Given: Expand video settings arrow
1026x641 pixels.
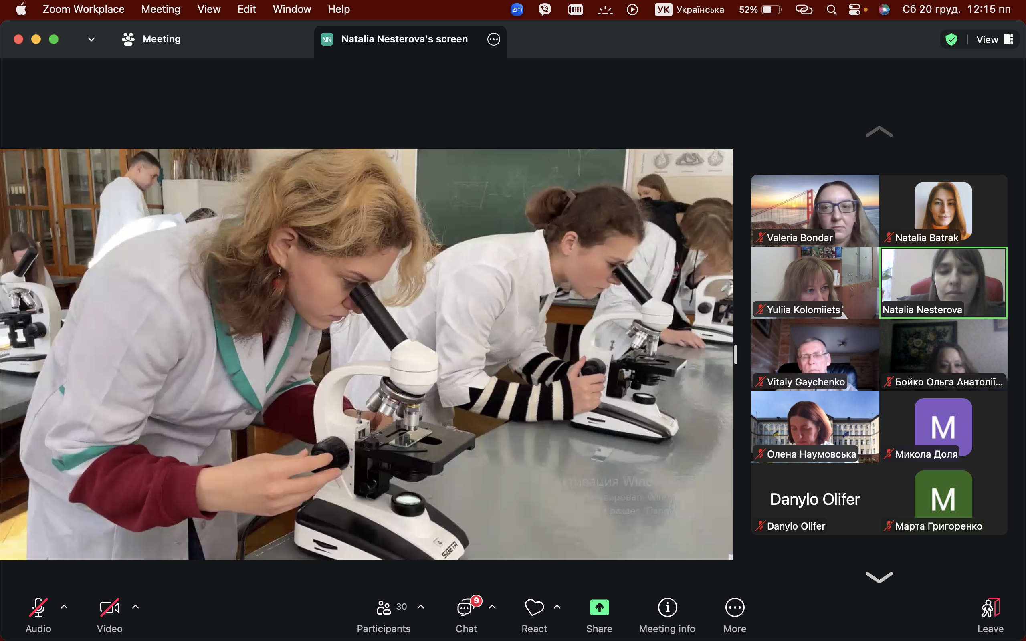Looking at the screenshot, I should [135, 607].
